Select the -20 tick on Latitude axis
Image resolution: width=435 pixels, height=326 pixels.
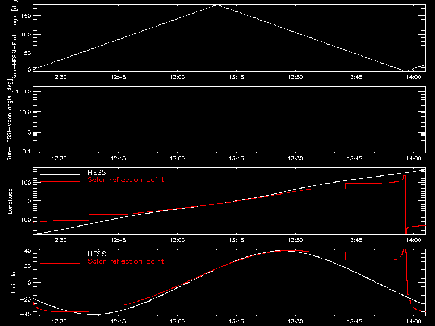[x=26, y=300]
